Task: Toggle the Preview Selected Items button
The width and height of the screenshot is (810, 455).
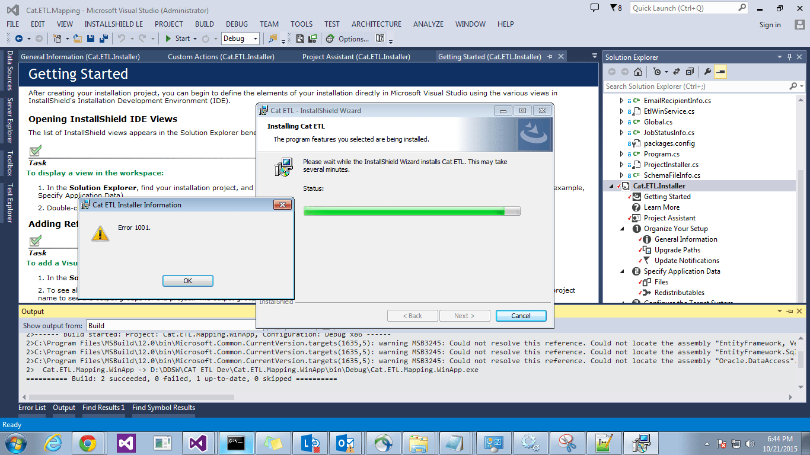Action: (720, 72)
